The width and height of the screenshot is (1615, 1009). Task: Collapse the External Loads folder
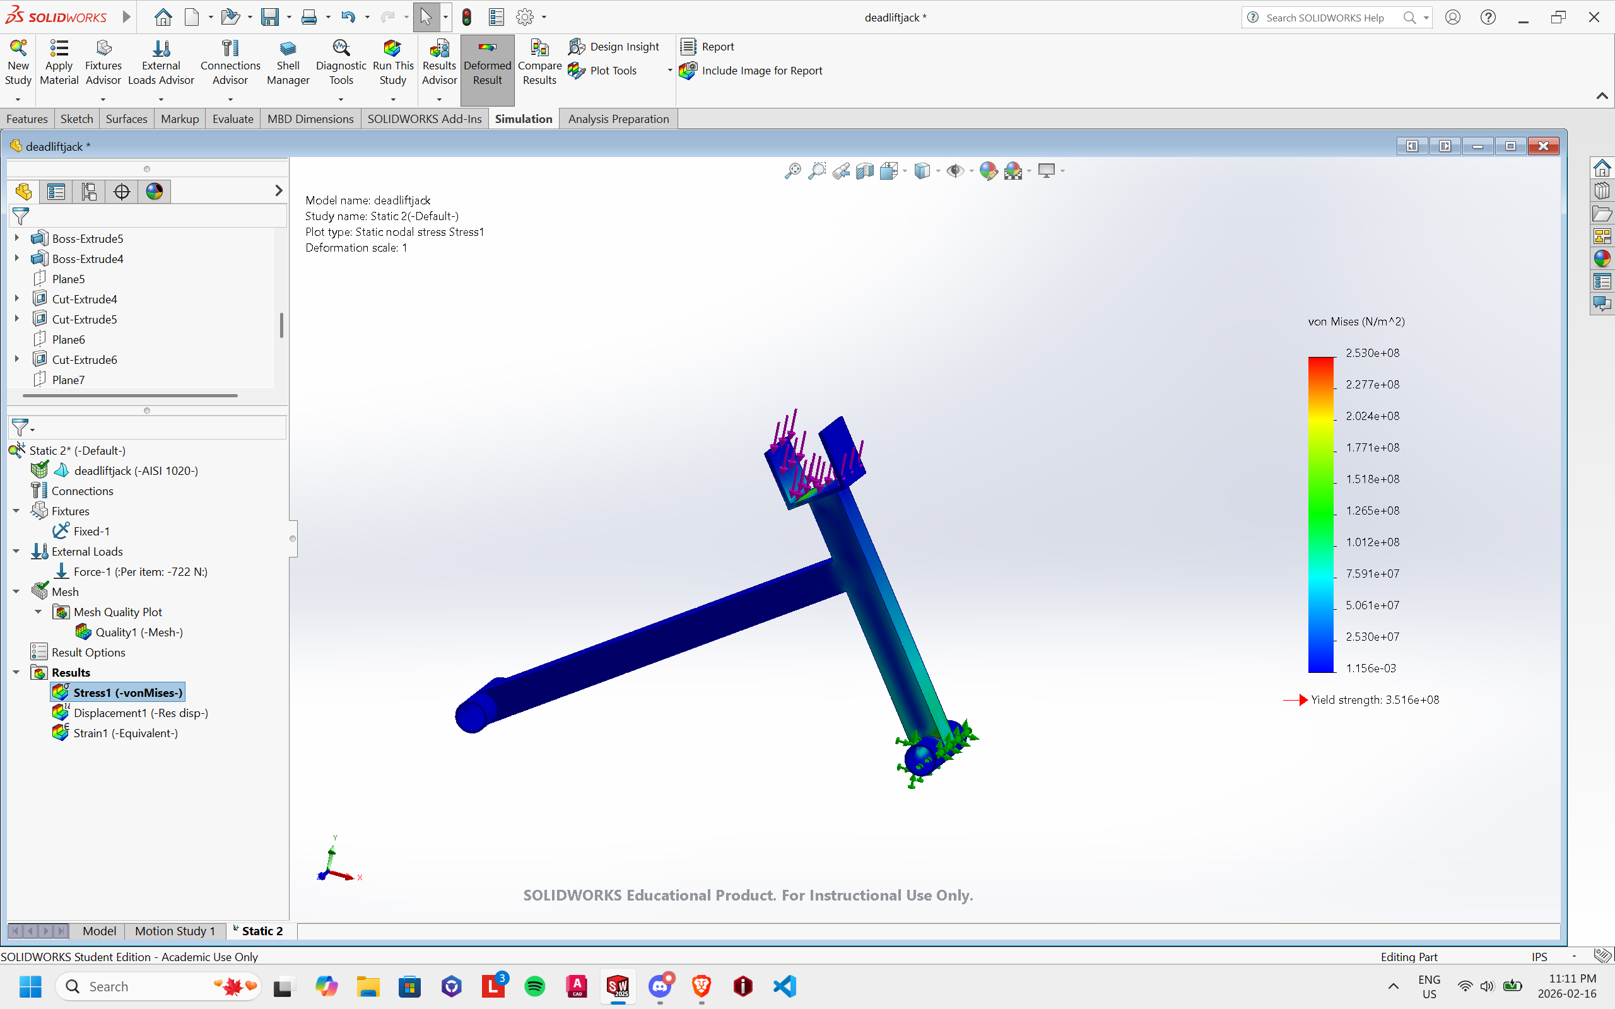(x=16, y=551)
